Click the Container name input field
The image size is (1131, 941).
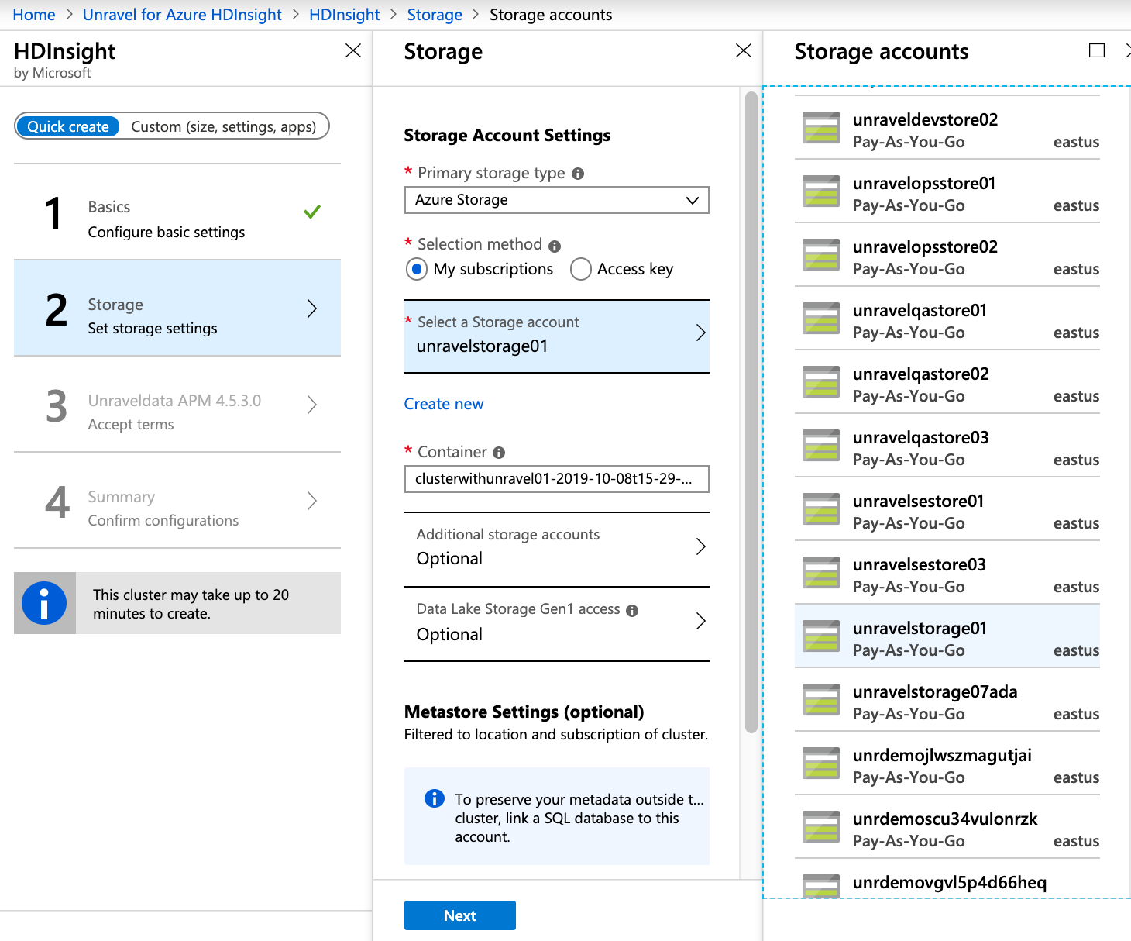[557, 479]
